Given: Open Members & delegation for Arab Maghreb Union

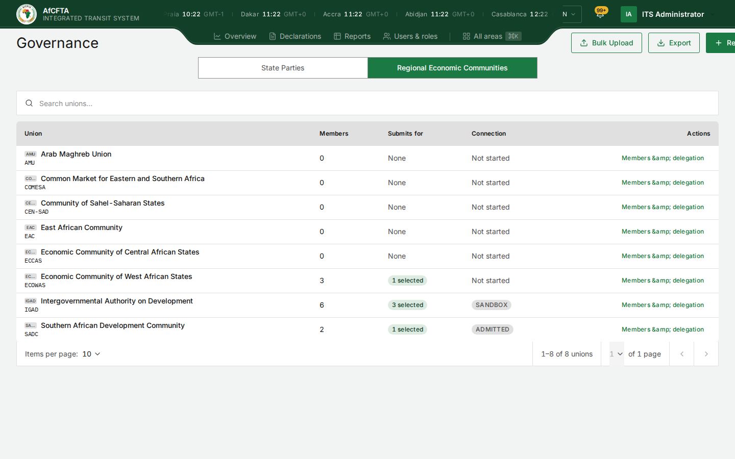Looking at the screenshot, I should coord(663,158).
